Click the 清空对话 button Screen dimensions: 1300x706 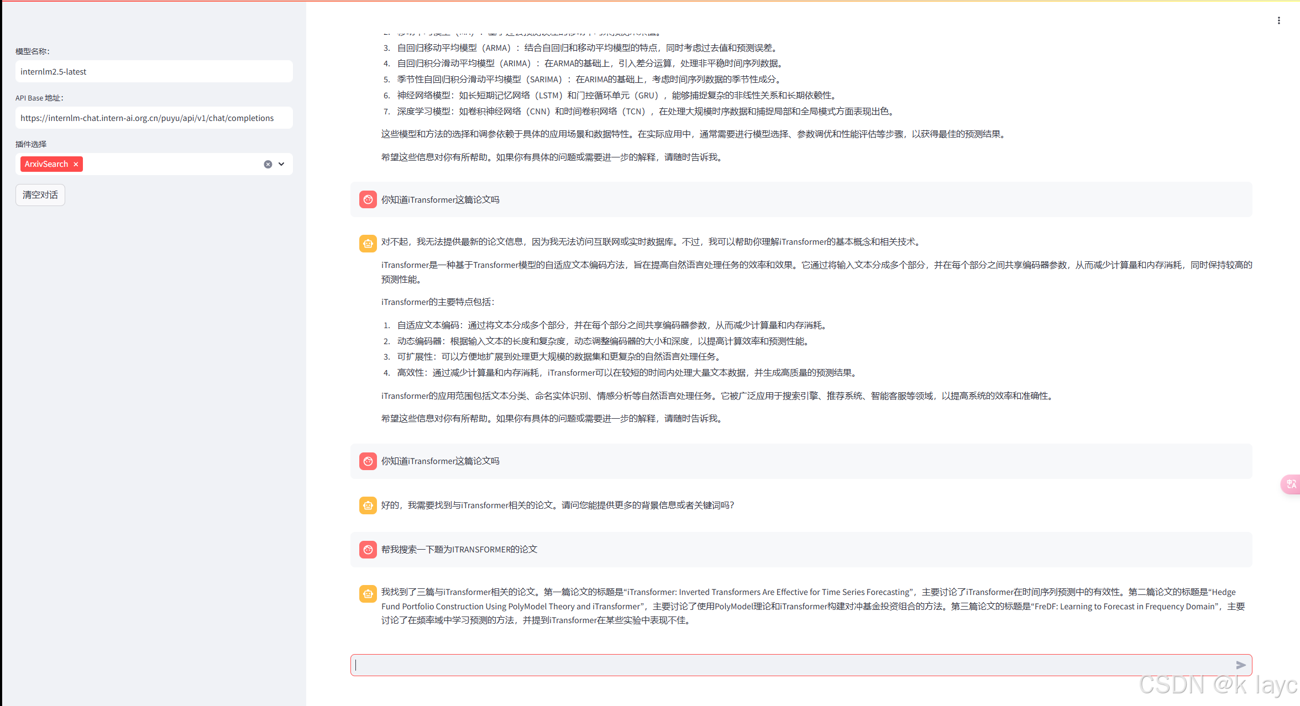coord(40,195)
